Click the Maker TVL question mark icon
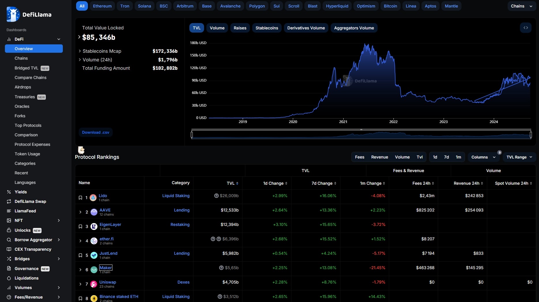 click(x=221, y=268)
